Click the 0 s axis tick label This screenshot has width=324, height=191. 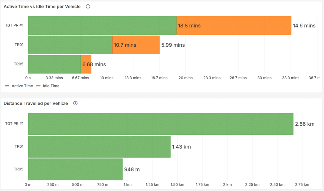coord(28,78)
